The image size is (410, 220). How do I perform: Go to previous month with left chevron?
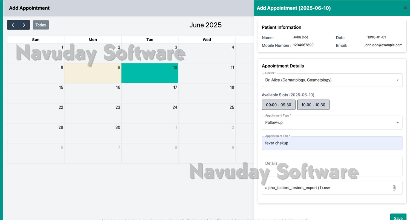pyautogui.click(x=13, y=25)
